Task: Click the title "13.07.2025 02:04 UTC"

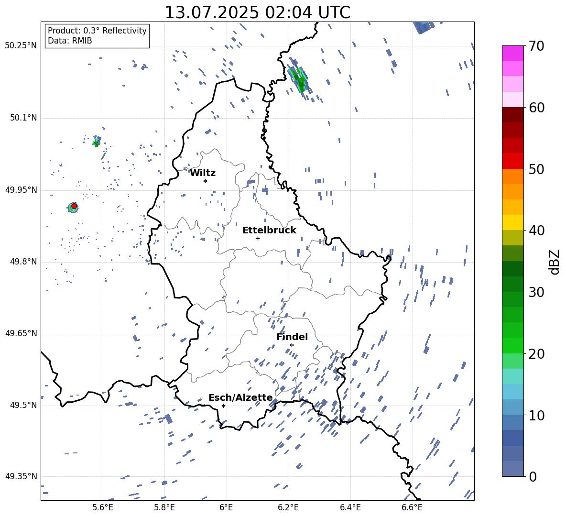Action: pyautogui.click(x=257, y=12)
